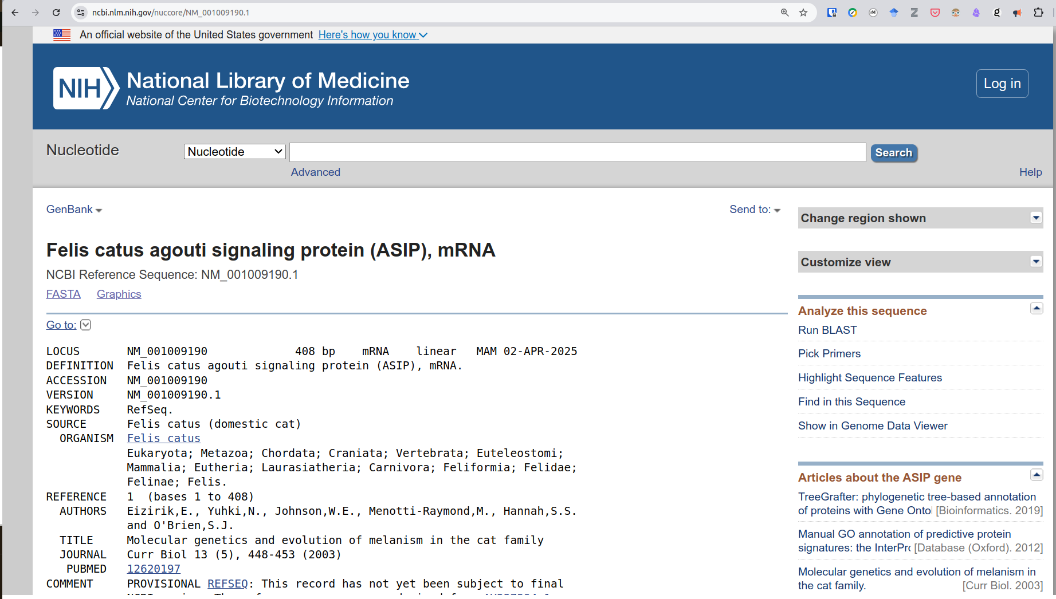Expand the Change region shown panel
This screenshot has width=1056, height=599.
pos(1035,218)
